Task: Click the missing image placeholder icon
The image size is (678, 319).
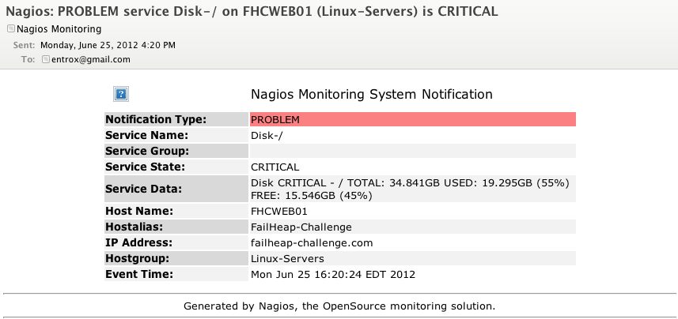Action: point(121,94)
